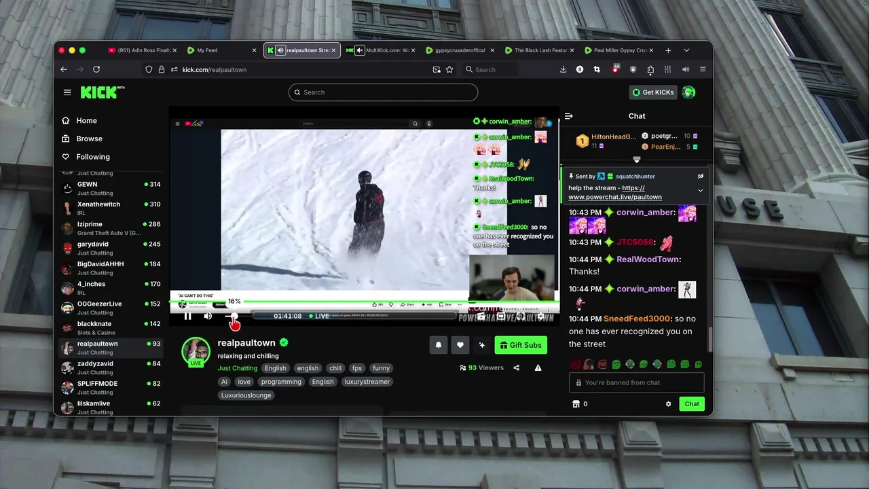
Task: Open a new browser tab
Action: click(668, 50)
